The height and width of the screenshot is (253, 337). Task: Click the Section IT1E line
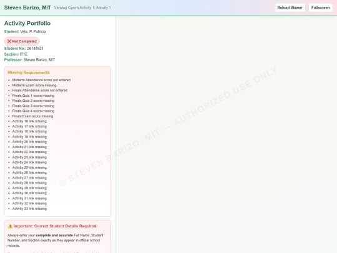tap(16, 54)
